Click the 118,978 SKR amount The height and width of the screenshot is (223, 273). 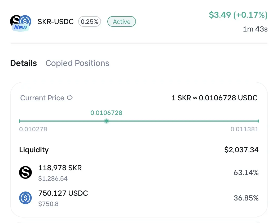60,168
